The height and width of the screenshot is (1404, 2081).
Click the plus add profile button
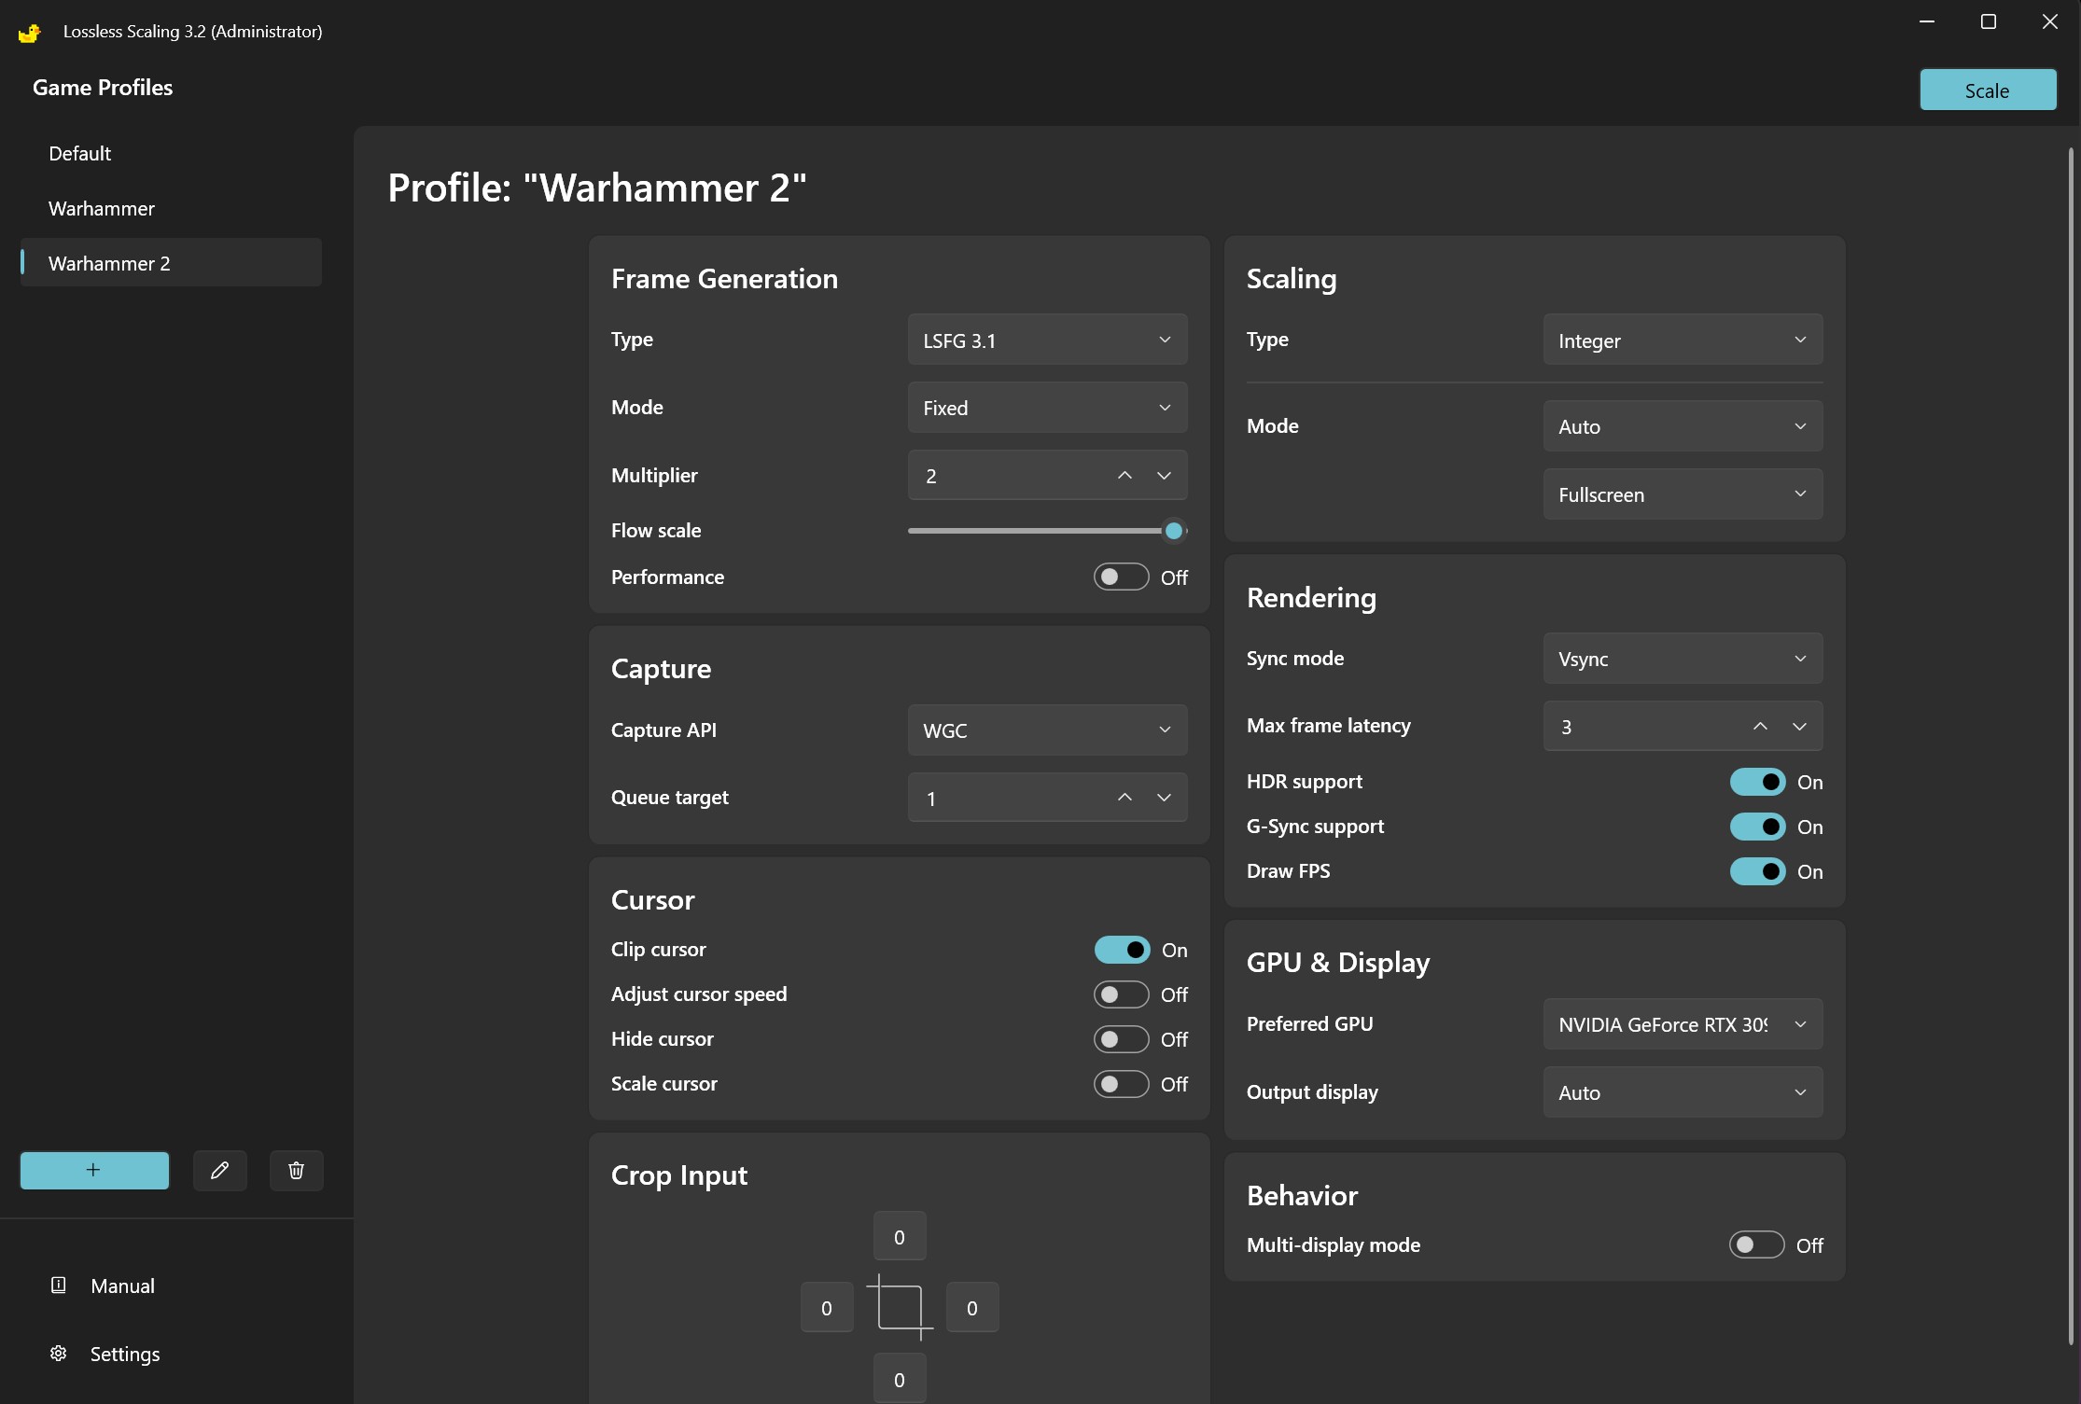(94, 1170)
